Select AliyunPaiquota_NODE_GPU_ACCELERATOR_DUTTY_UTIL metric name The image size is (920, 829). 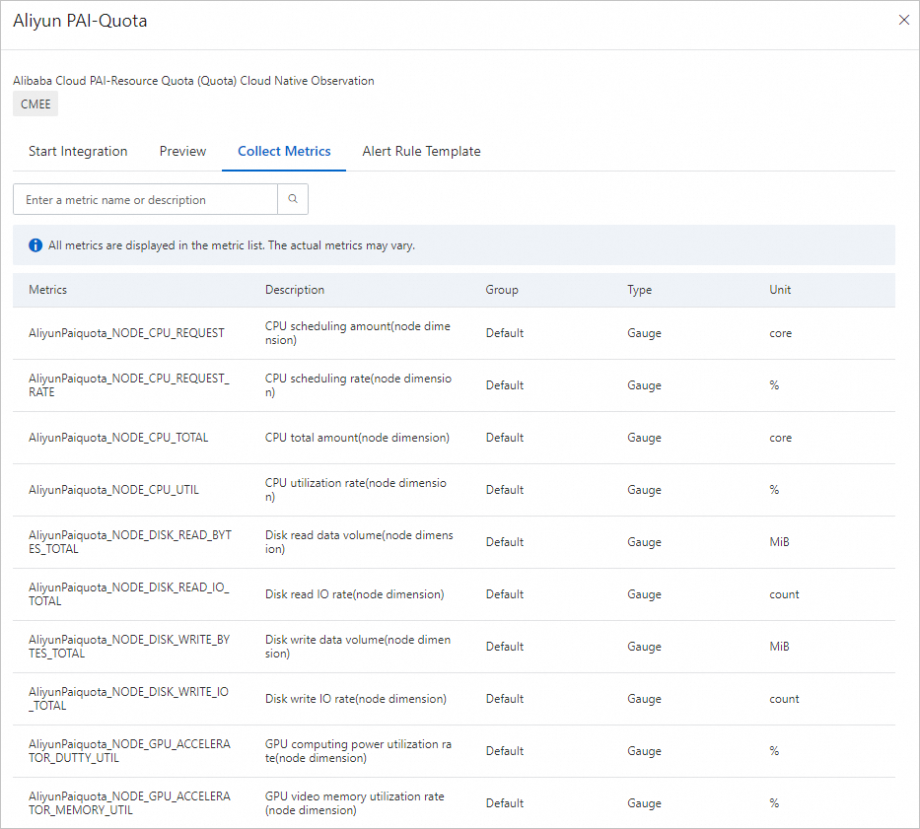[x=130, y=751]
